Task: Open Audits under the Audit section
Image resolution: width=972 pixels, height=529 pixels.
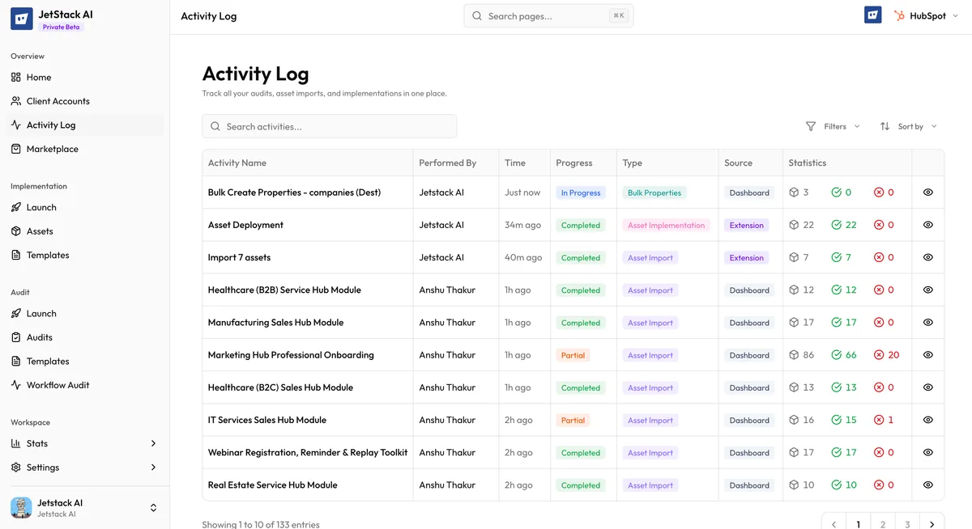Action: coord(40,336)
